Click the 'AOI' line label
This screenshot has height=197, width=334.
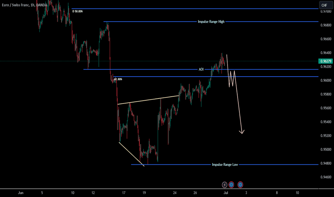tap(201, 69)
